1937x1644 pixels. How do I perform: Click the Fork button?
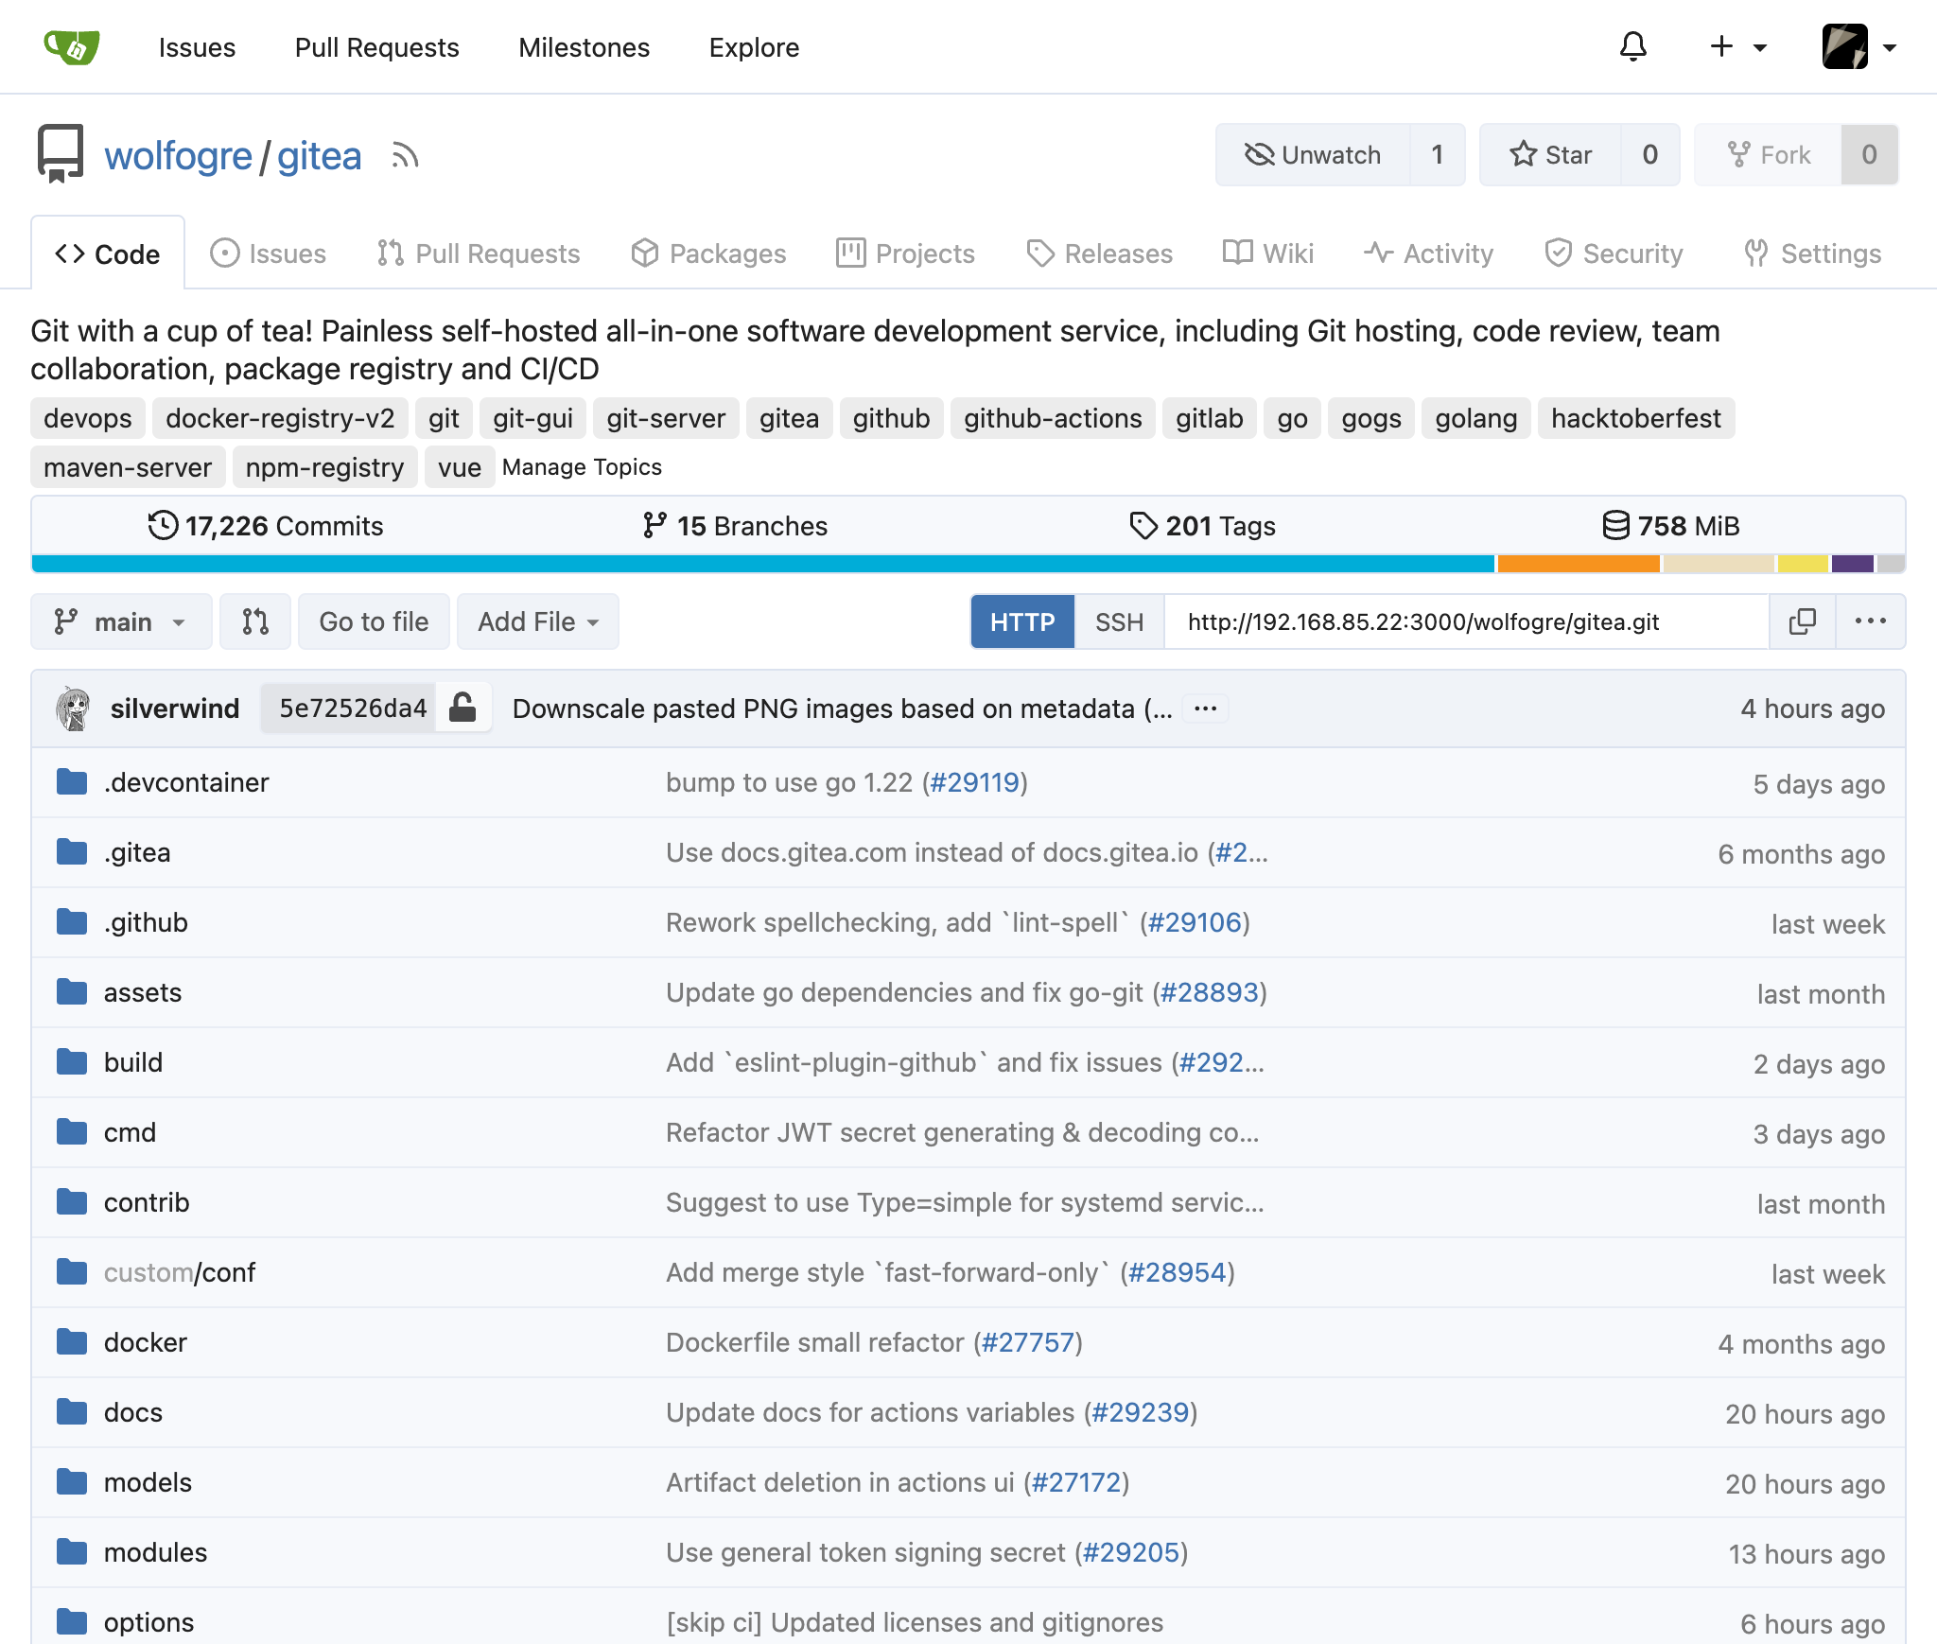[1769, 154]
